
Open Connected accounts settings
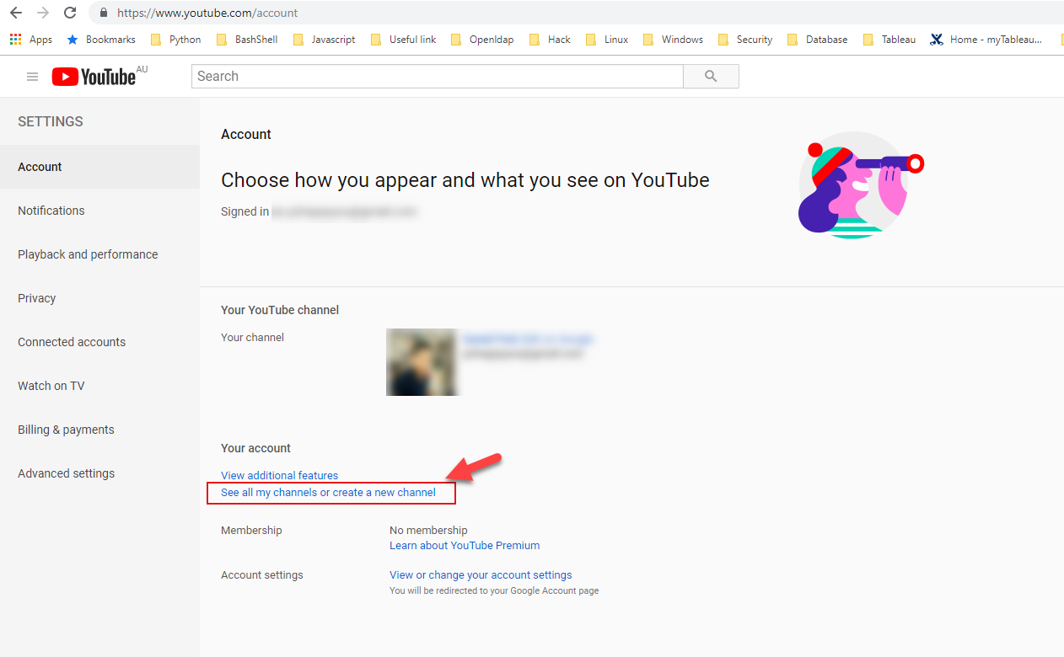pyautogui.click(x=99, y=342)
